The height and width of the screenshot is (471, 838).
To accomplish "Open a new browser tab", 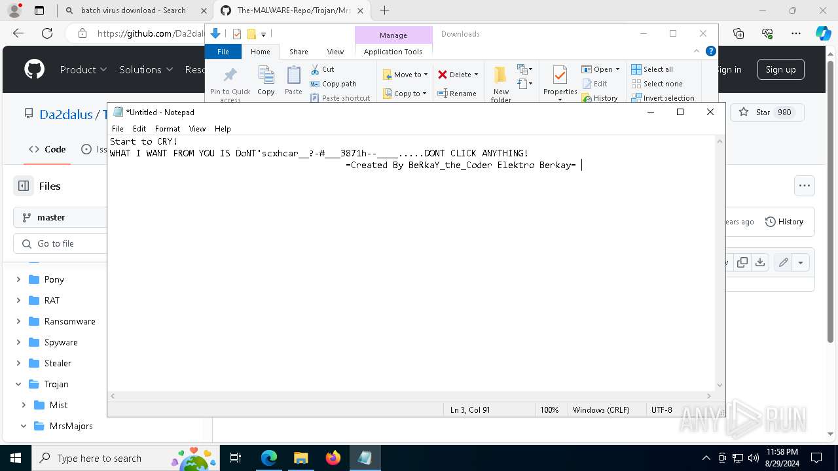I will (384, 10).
